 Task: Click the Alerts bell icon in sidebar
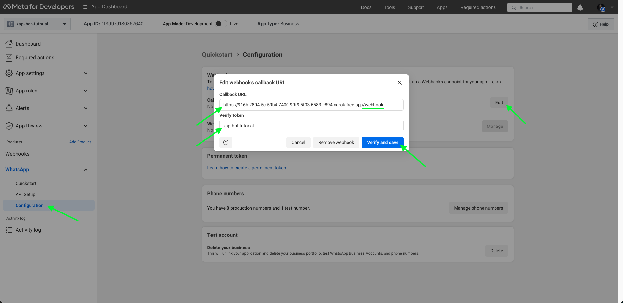9,108
